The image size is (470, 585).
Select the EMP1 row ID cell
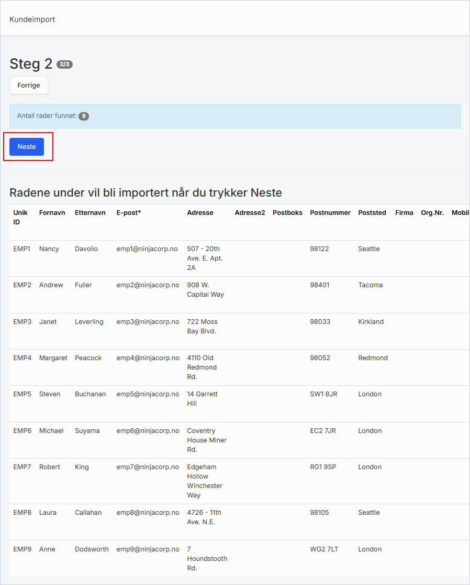point(22,249)
